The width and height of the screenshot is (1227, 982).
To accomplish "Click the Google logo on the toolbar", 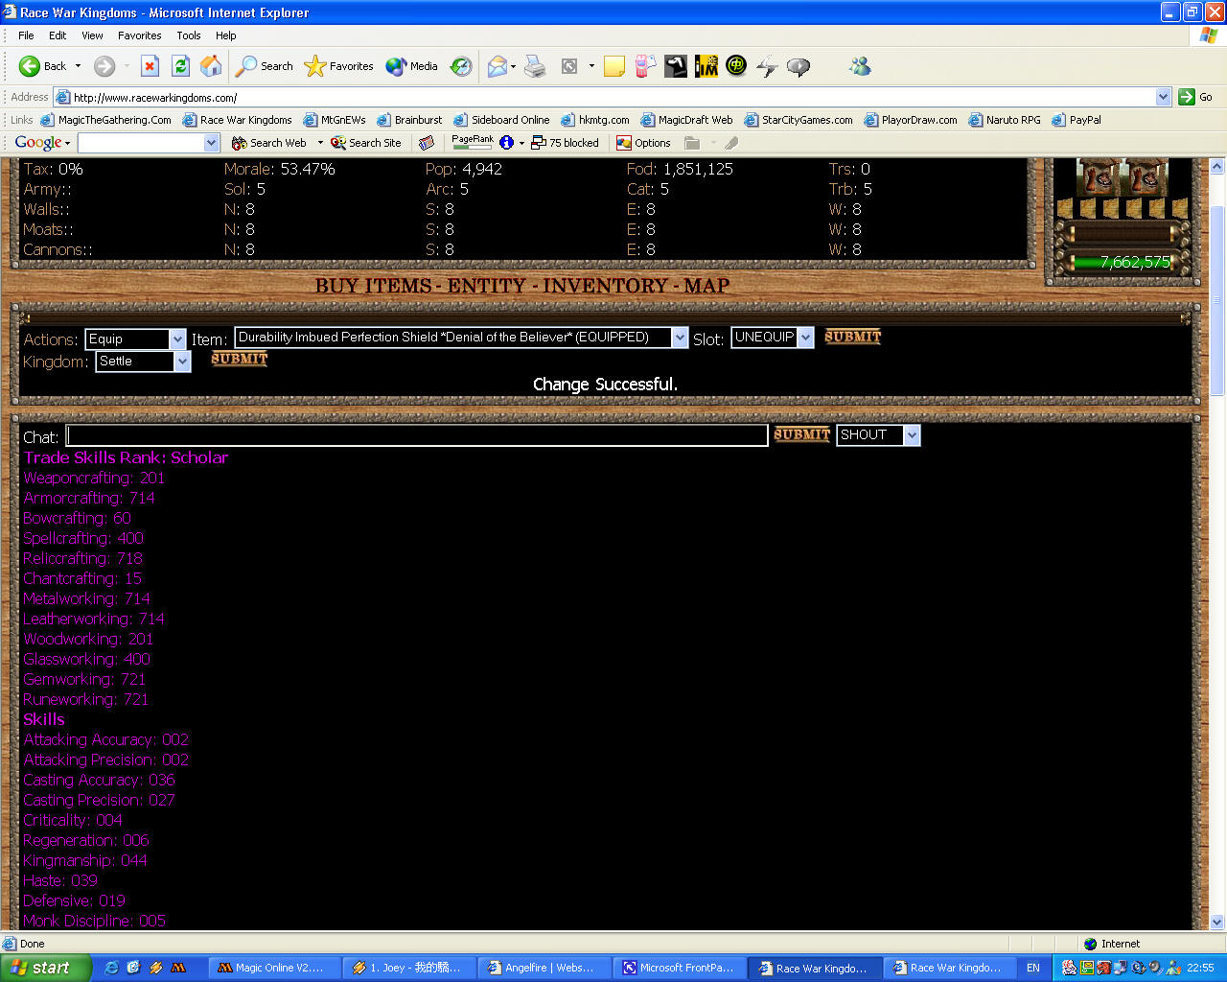I will point(38,143).
